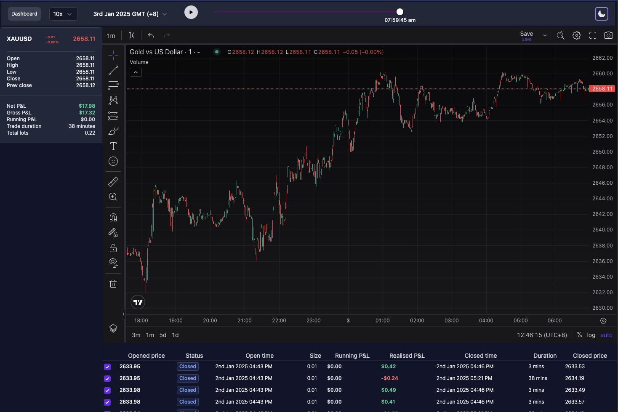The image size is (618, 412).
Task: Toggle magnet mode snapping
Action: click(113, 217)
